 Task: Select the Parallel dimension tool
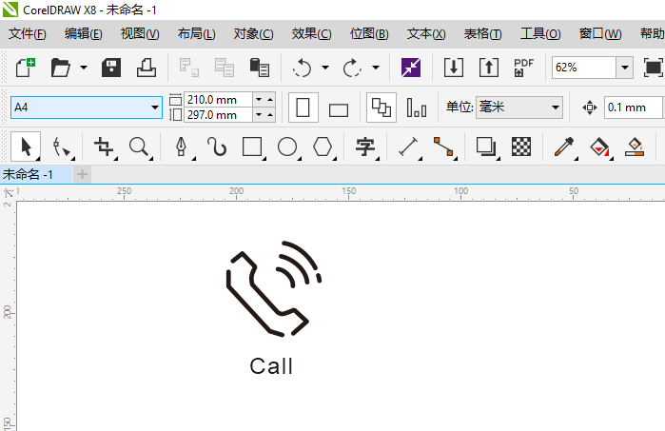click(x=409, y=147)
